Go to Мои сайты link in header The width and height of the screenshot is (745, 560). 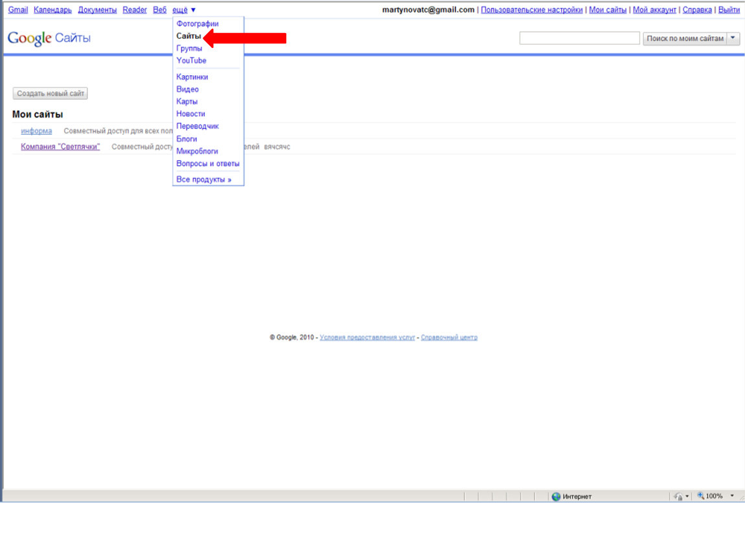(608, 10)
